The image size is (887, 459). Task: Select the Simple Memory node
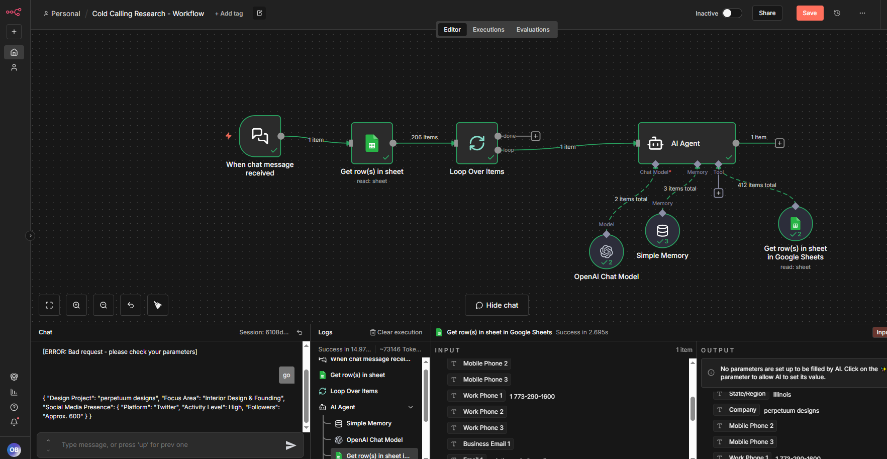click(x=662, y=230)
